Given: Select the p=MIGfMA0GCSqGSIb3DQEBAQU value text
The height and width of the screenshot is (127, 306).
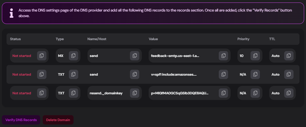Looking at the screenshot, I should (x=180, y=93).
